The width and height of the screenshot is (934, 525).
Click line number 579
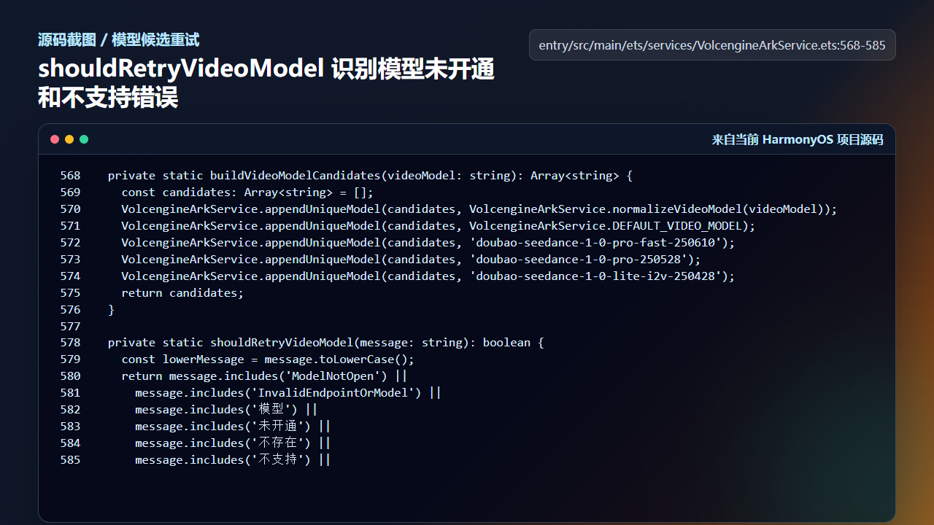[x=71, y=359]
